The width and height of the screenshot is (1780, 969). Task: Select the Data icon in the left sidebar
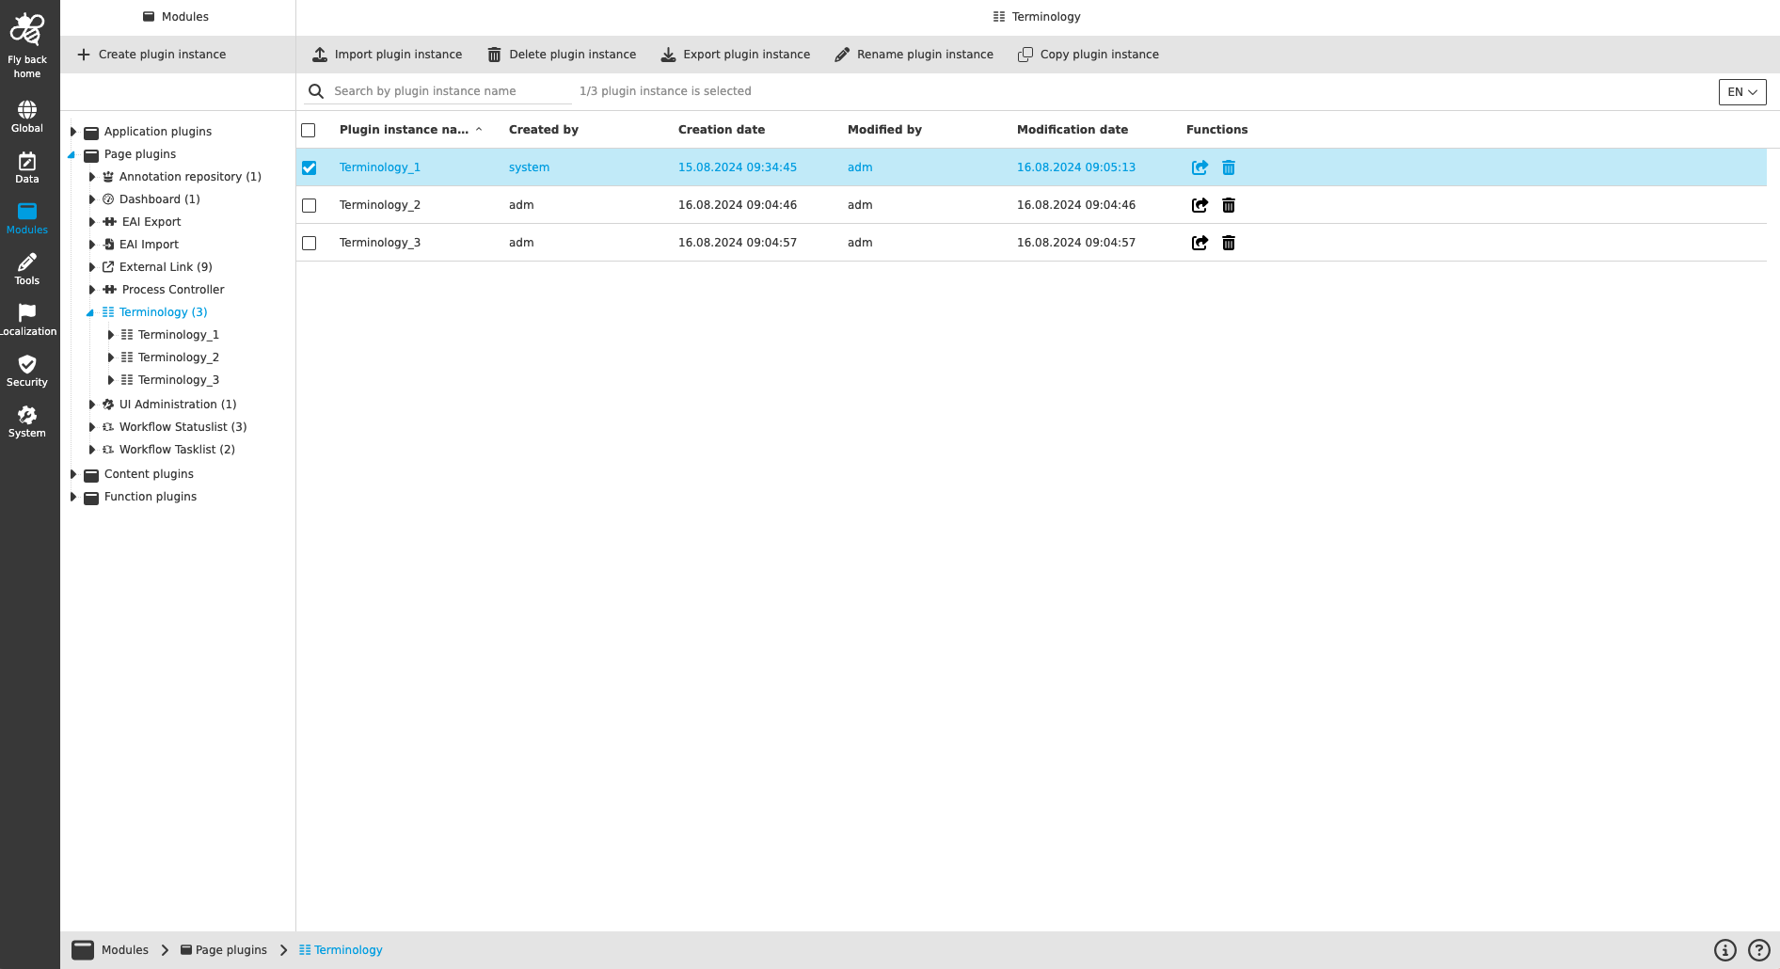(26, 167)
